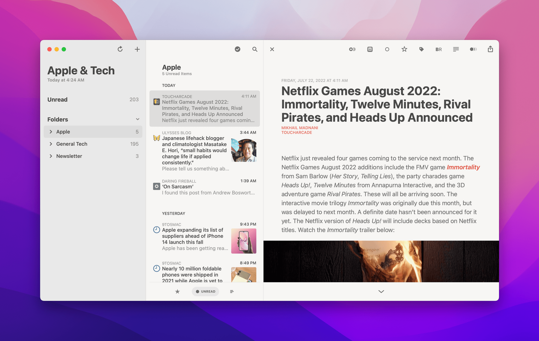
Task: Click the 5 Unread Items label
Action: coord(177,74)
